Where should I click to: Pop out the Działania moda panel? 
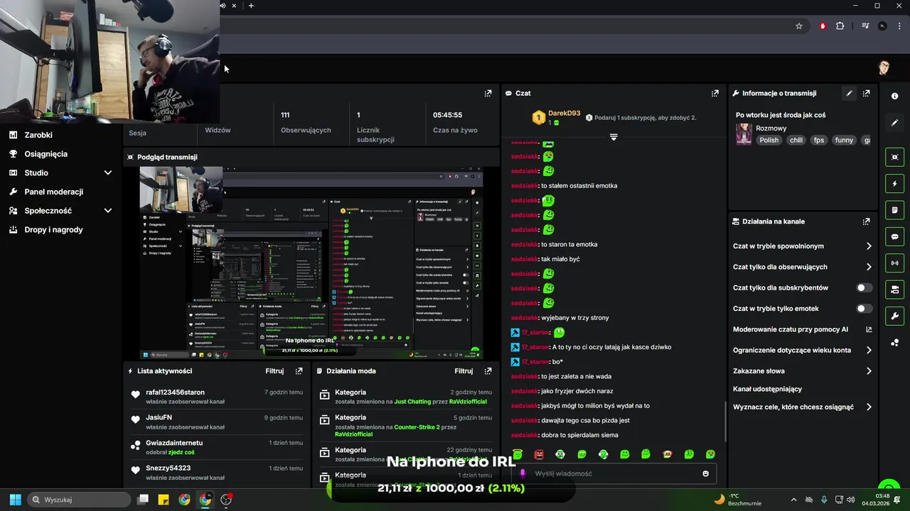[x=488, y=370]
